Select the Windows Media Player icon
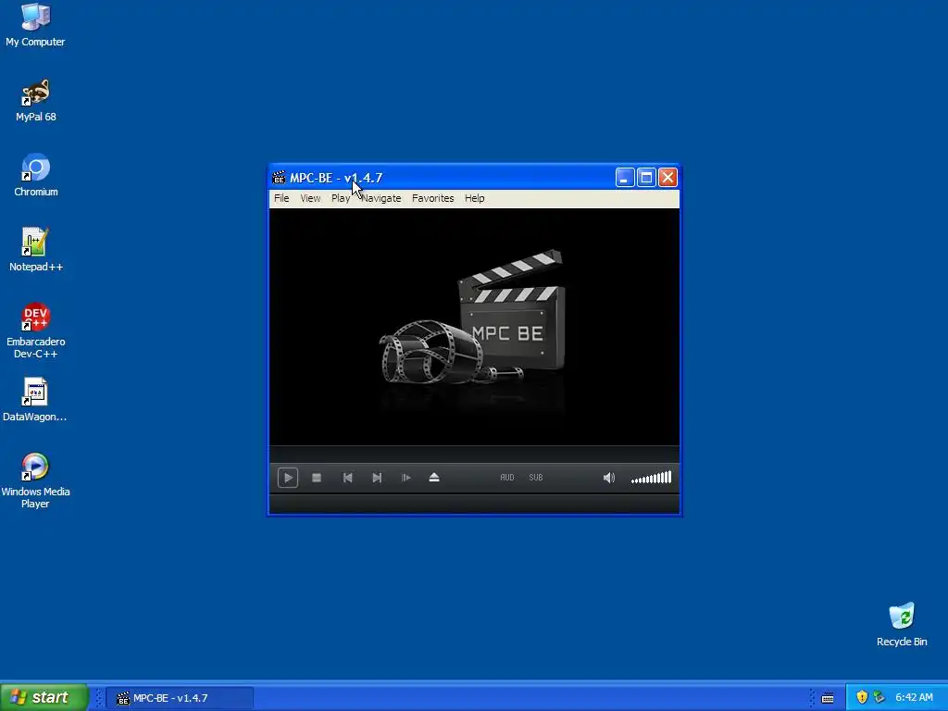This screenshot has width=948, height=711. (x=35, y=480)
